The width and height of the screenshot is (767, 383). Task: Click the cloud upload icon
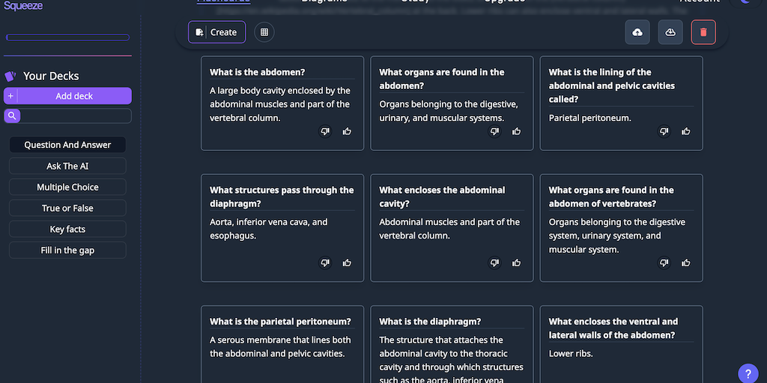coord(637,32)
